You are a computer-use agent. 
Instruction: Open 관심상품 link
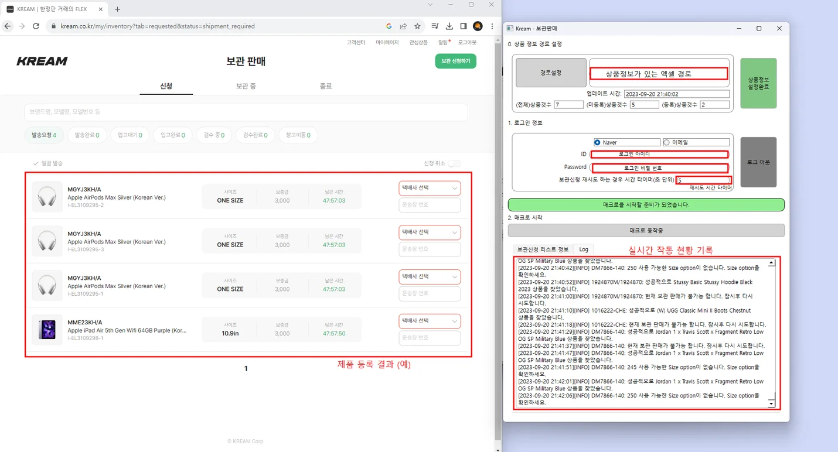[418, 43]
